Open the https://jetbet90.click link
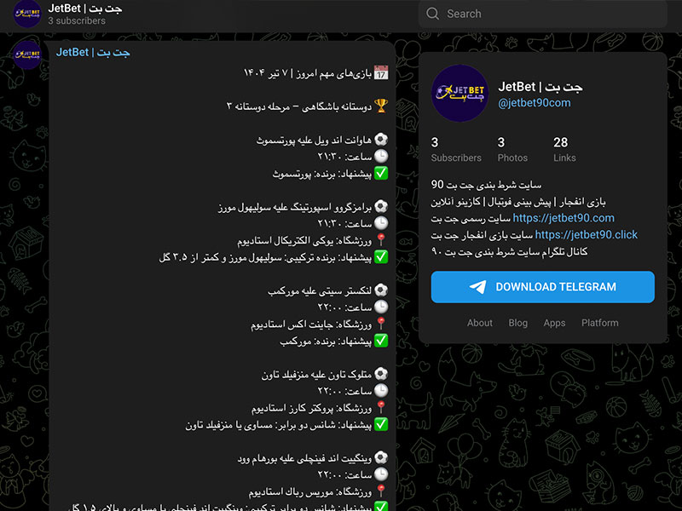Screen dimensions: 682x511 click(x=587, y=235)
